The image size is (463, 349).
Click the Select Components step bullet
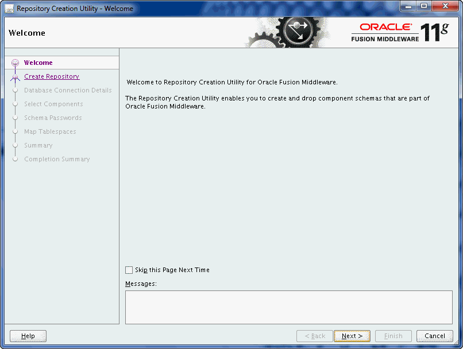point(15,104)
